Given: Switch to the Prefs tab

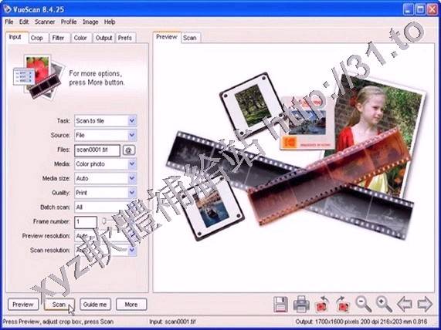Looking at the screenshot, I should (125, 38).
